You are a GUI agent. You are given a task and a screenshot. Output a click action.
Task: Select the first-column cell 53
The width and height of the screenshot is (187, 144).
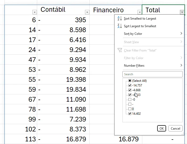[x=21, y=70]
